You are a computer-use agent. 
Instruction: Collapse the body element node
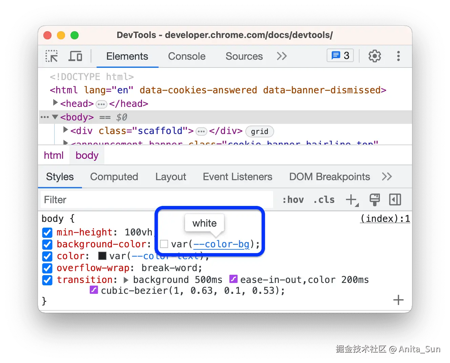coord(55,117)
